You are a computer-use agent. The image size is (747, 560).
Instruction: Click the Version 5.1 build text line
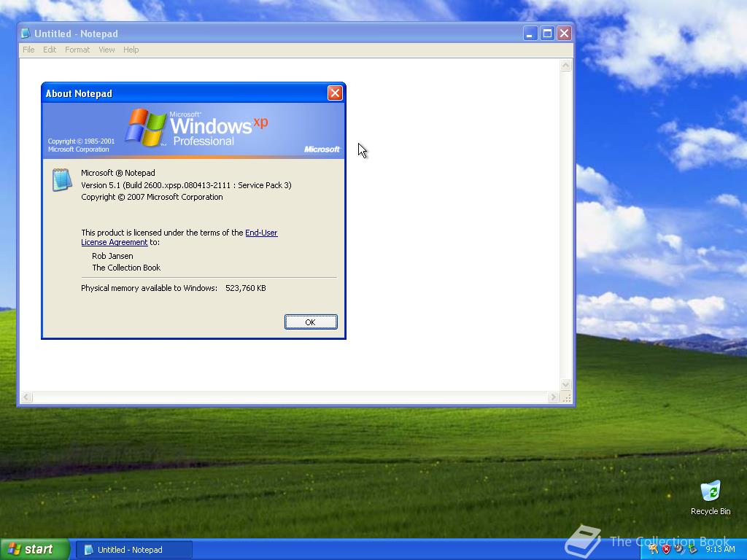coord(186,185)
